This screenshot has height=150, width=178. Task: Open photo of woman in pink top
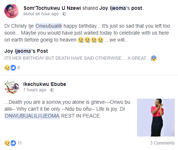pos(156,118)
